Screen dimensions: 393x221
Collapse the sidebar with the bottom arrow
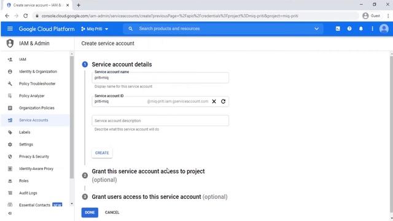pyautogui.click(x=10, y=213)
